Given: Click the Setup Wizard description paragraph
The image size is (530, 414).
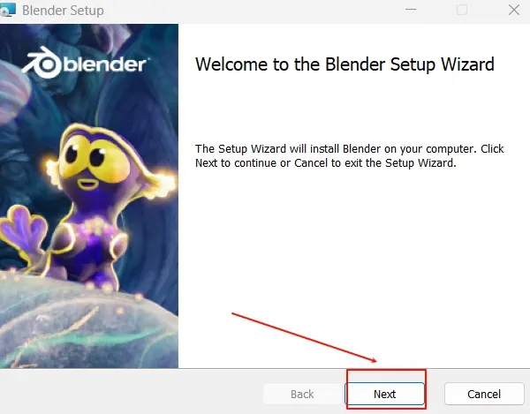Looking at the screenshot, I should [x=350, y=155].
